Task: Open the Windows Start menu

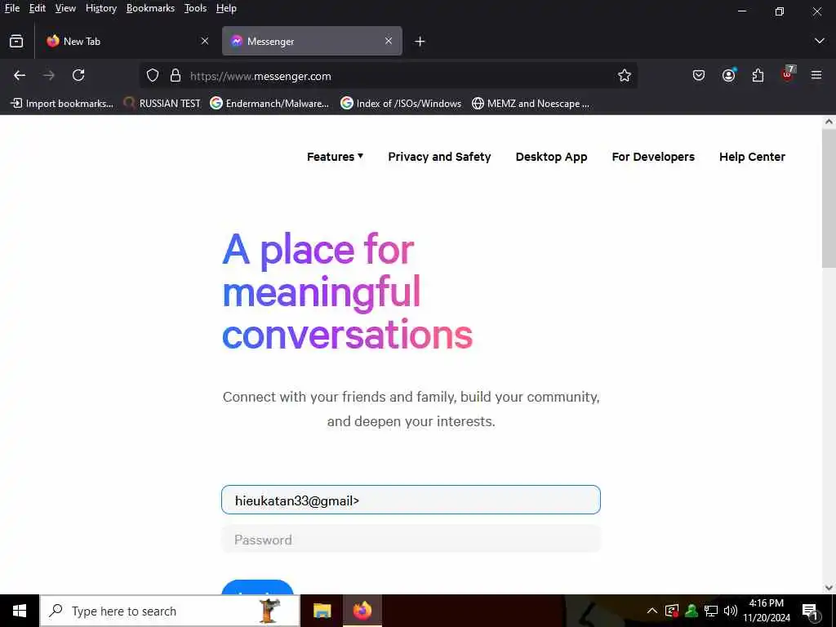Action: point(20,611)
